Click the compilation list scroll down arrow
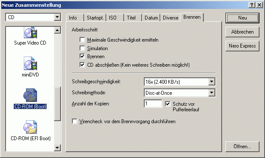This screenshot has width=265, height=158. point(57,148)
